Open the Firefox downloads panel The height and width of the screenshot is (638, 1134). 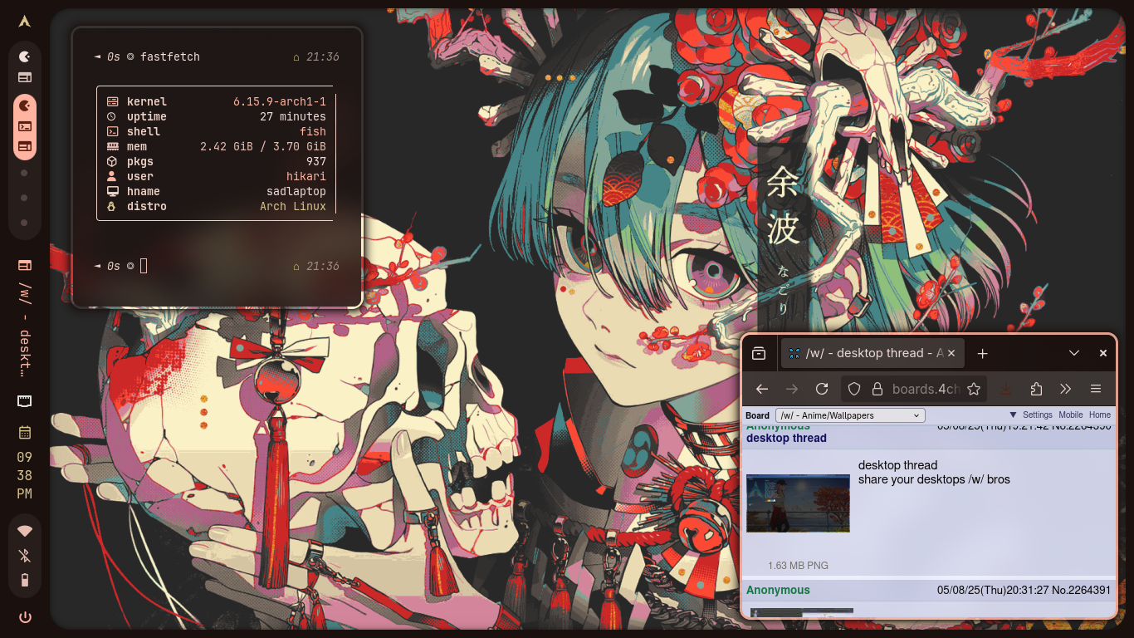point(1006,389)
